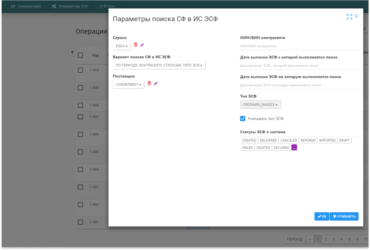Remove the supplier 123456789021 with the trash icon
Image resolution: width=370 pixels, height=250 pixels.
click(149, 83)
